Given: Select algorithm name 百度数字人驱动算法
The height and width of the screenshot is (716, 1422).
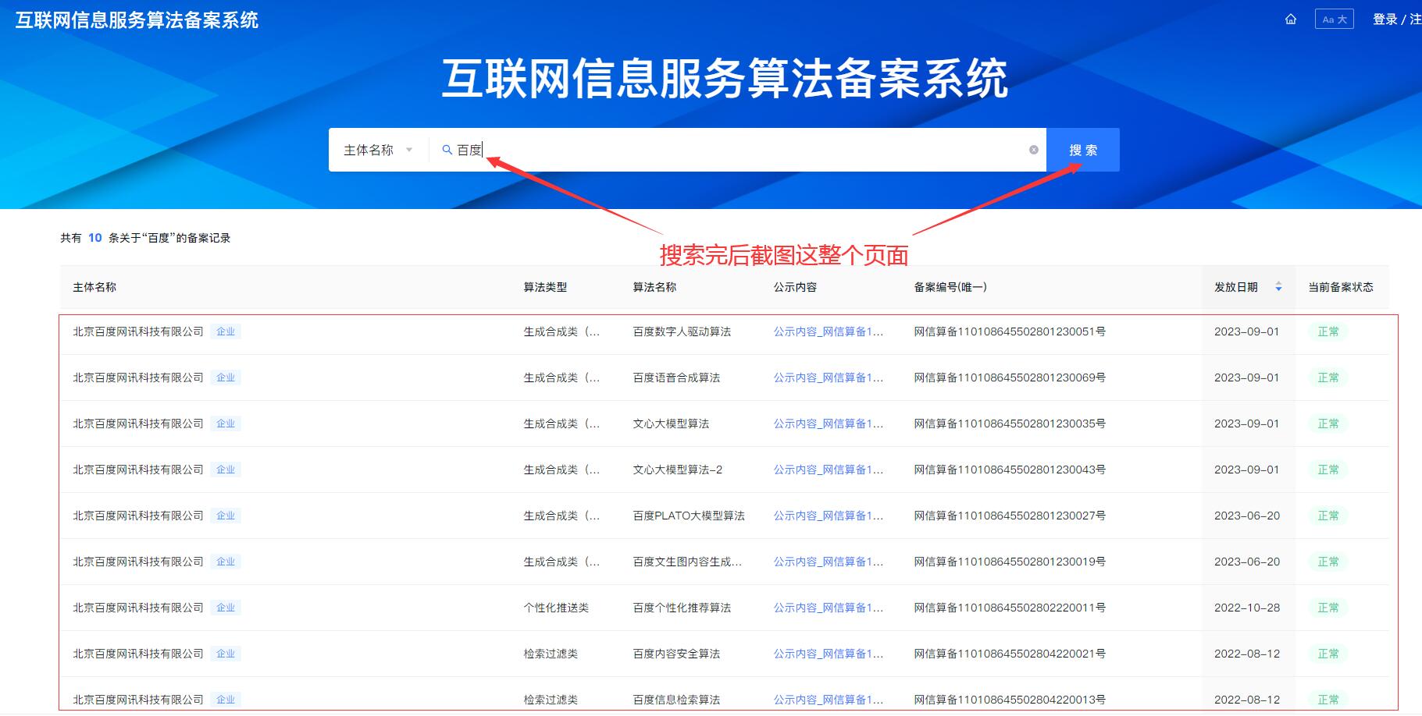Looking at the screenshot, I should pyautogui.click(x=682, y=331).
